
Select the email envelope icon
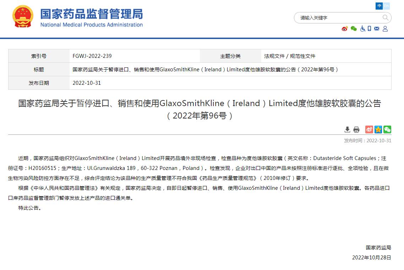[x=377, y=29]
